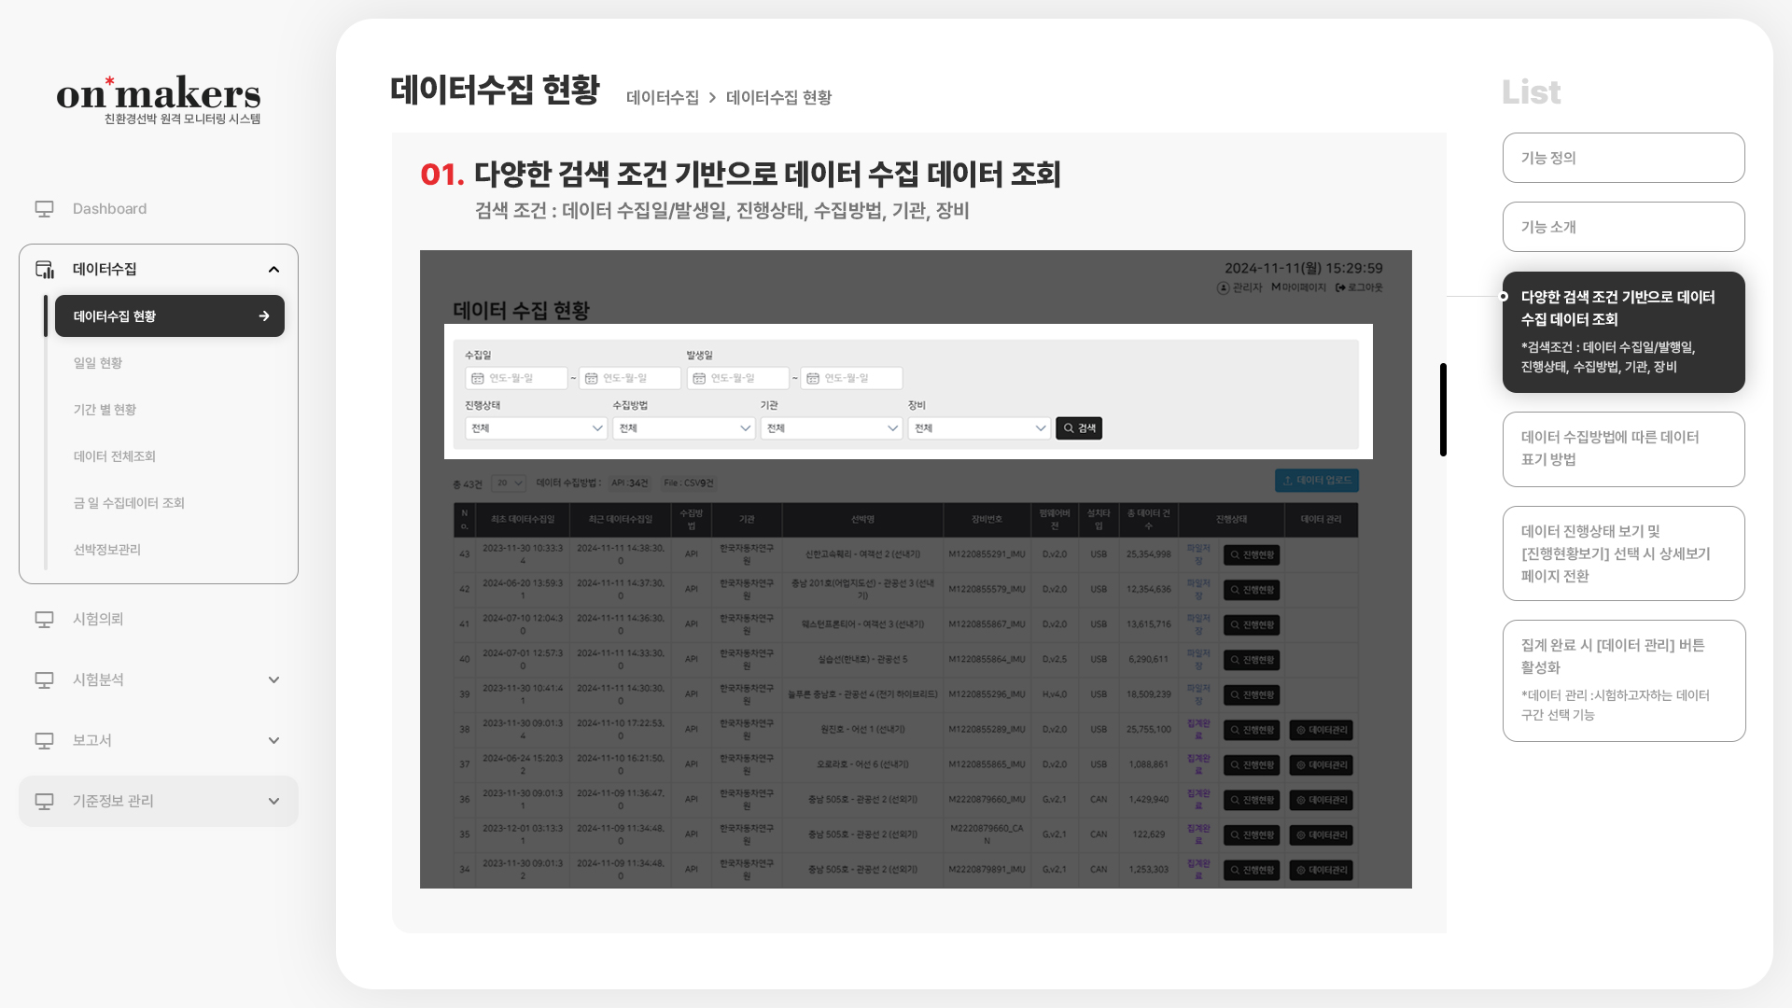Select 선박정보관리 in sidebar

click(107, 550)
